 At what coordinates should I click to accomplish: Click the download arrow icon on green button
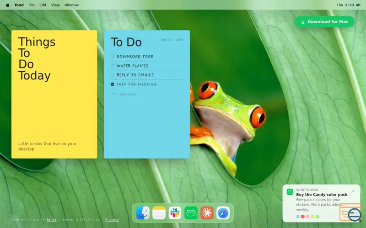pos(303,22)
